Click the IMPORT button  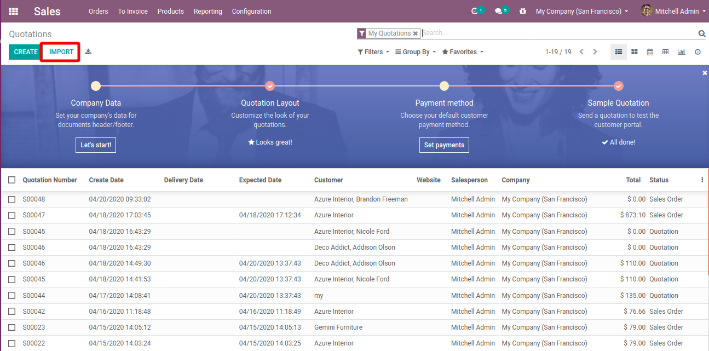[61, 52]
